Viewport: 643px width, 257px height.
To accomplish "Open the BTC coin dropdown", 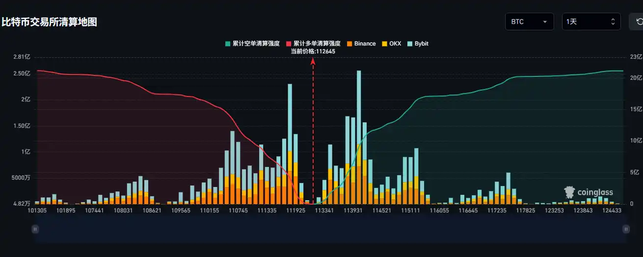I will (529, 22).
